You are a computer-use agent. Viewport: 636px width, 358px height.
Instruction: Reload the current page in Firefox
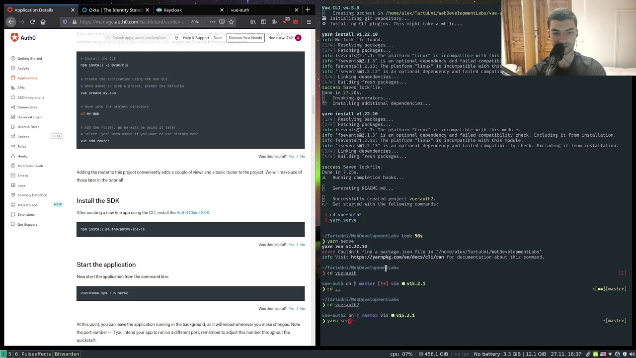tap(32, 22)
